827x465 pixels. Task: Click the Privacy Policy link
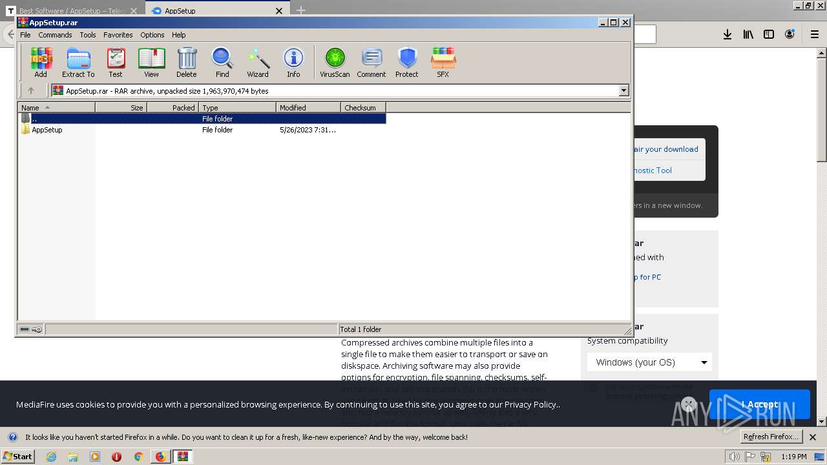[x=530, y=404]
